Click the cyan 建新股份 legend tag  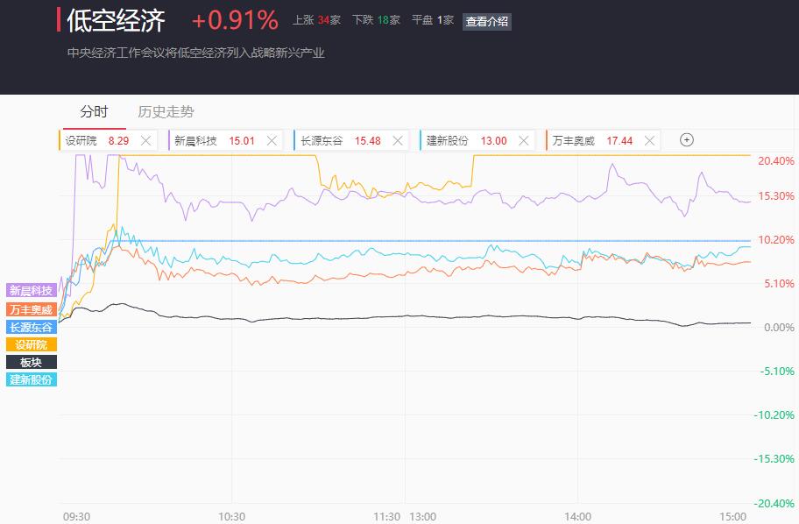tap(31, 379)
